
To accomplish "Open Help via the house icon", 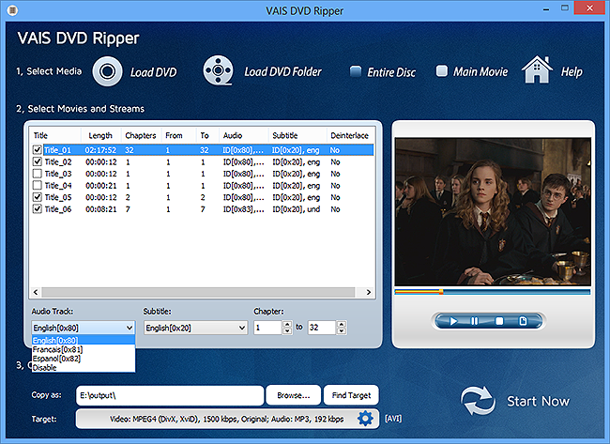I will (537, 70).
